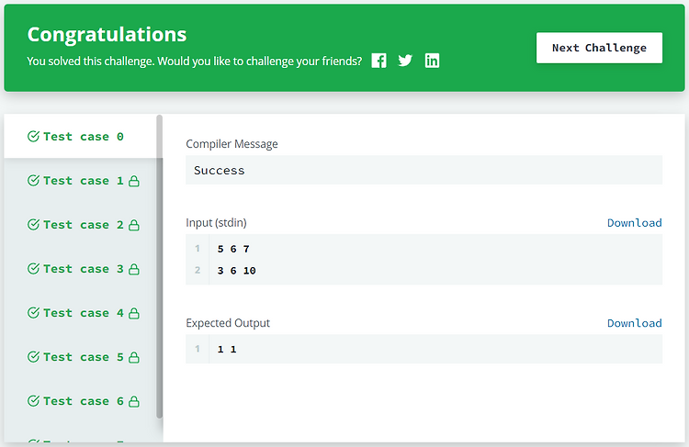Image resolution: width=689 pixels, height=447 pixels.
Task: Click lock icon beside Test case 2
Action: pos(134,225)
